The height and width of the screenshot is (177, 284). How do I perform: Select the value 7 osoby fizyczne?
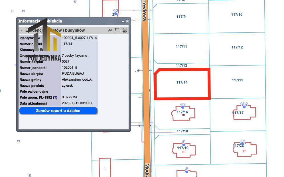pyautogui.click(x=74, y=56)
